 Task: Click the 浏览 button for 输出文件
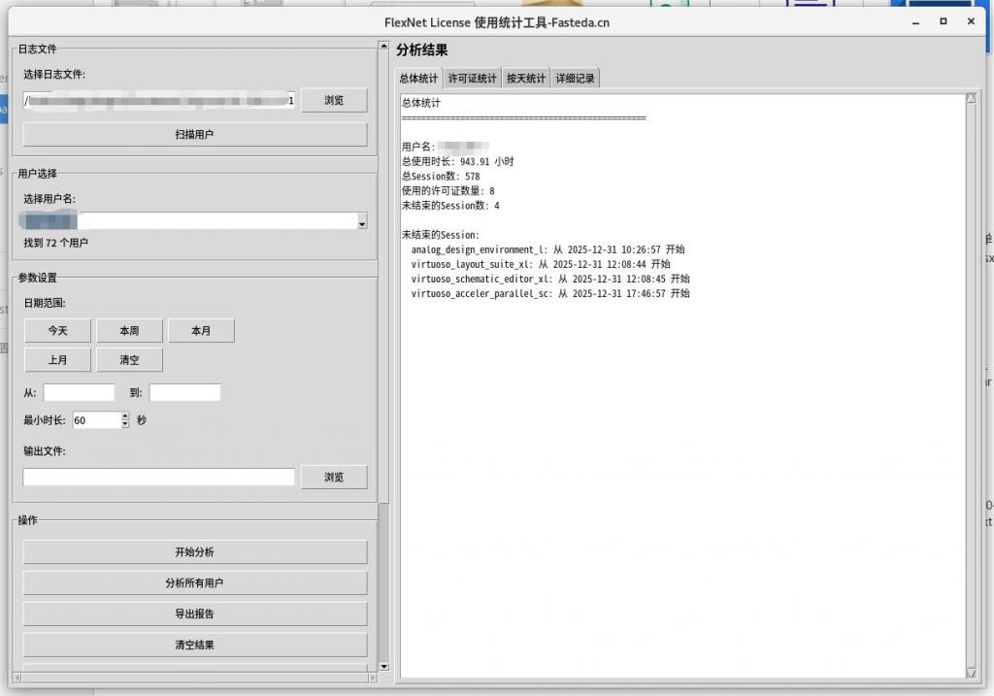[334, 477]
